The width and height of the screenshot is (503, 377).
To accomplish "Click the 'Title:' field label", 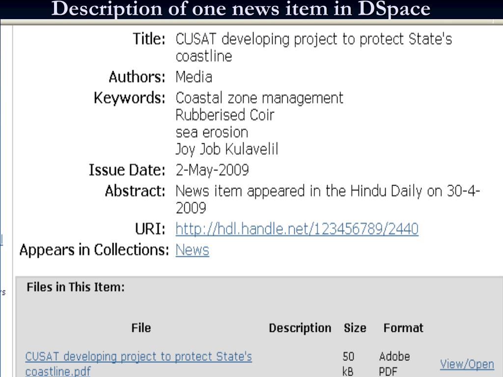I will [149, 39].
